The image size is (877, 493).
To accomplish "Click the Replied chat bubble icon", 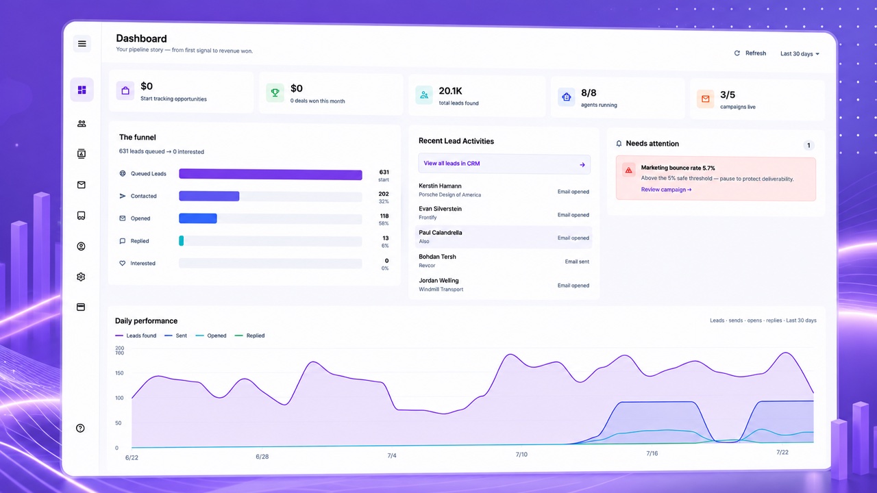I will (123, 241).
